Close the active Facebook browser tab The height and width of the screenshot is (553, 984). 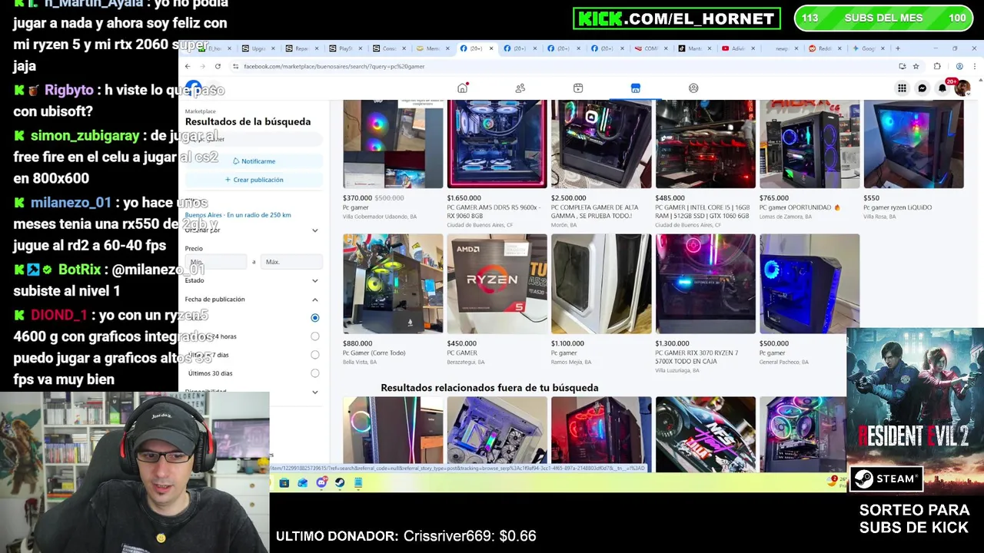[x=492, y=48]
